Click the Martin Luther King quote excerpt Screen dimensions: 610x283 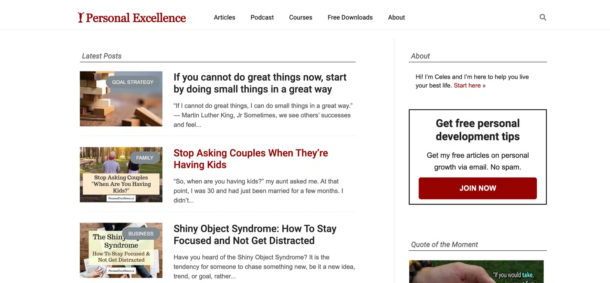(x=262, y=115)
